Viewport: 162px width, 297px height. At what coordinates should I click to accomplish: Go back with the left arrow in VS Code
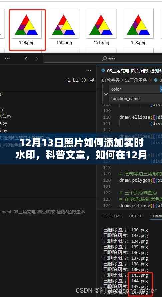[x=27, y=59]
